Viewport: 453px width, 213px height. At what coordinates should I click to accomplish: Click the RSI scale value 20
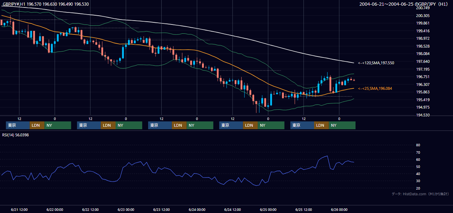pyautogui.click(x=418, y=188)
